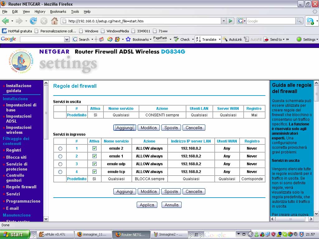Open the Check dropdown arrow
The width and height of the screenshot is (319, 239).
click(193, 40)
